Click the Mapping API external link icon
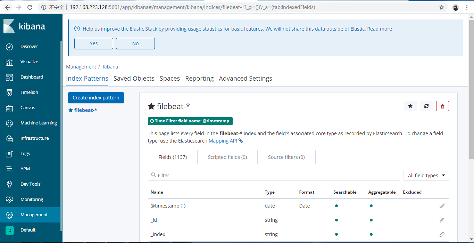 click(241, 141)
